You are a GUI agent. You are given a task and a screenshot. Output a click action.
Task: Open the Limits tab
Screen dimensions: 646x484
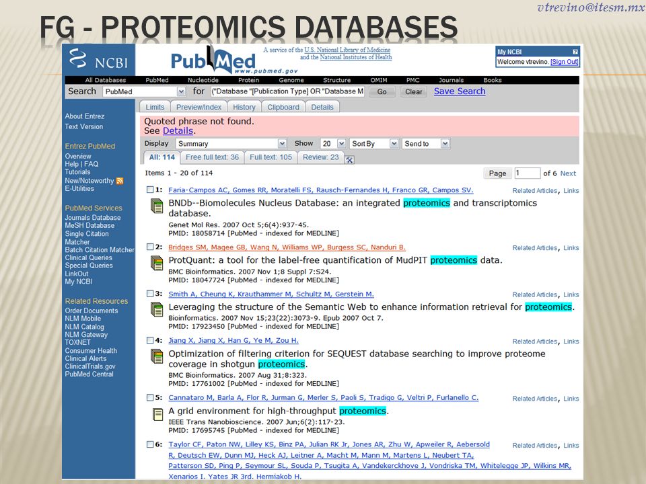pyautogui.click(x=155, y=107)
